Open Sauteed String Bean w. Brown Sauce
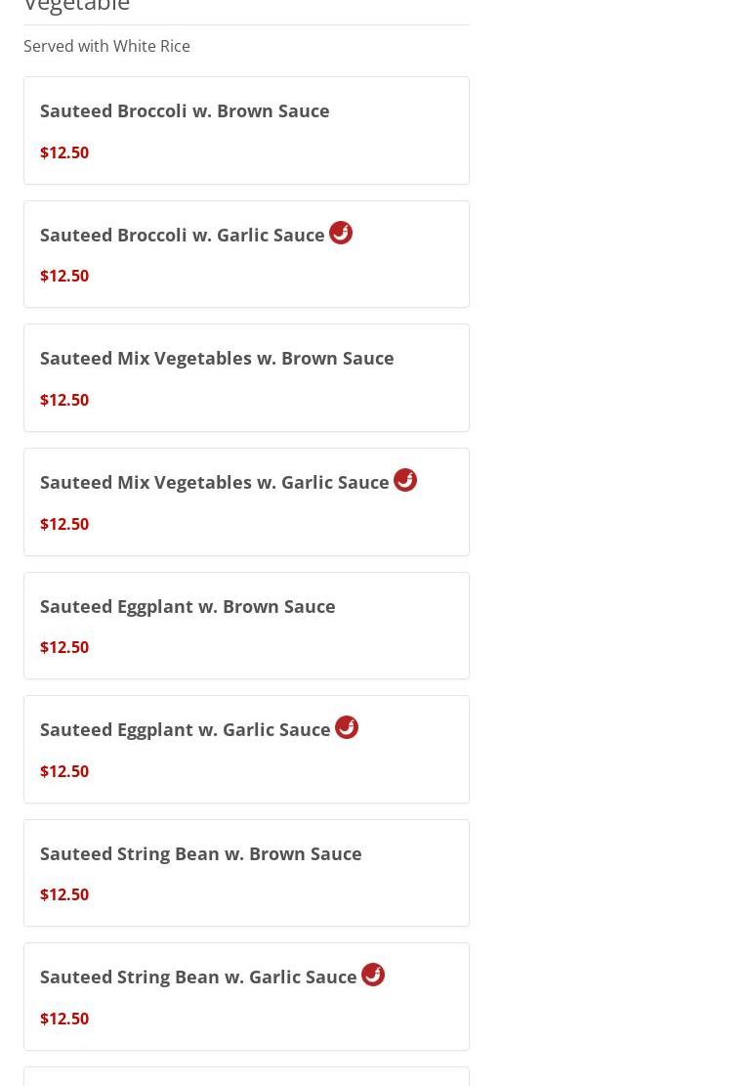Viewport: 752px width, 1086px height. 201,853
